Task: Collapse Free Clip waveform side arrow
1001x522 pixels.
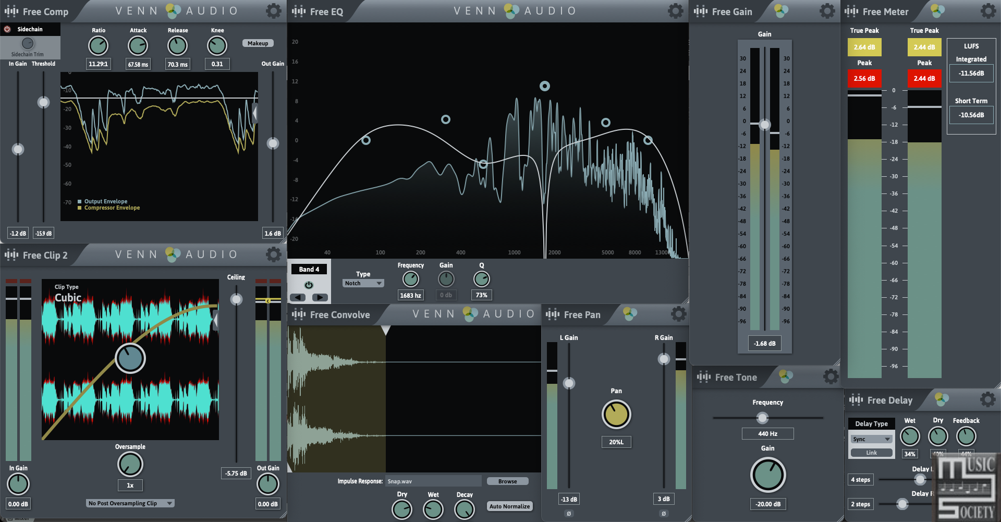Action: (x=215, y=320)
